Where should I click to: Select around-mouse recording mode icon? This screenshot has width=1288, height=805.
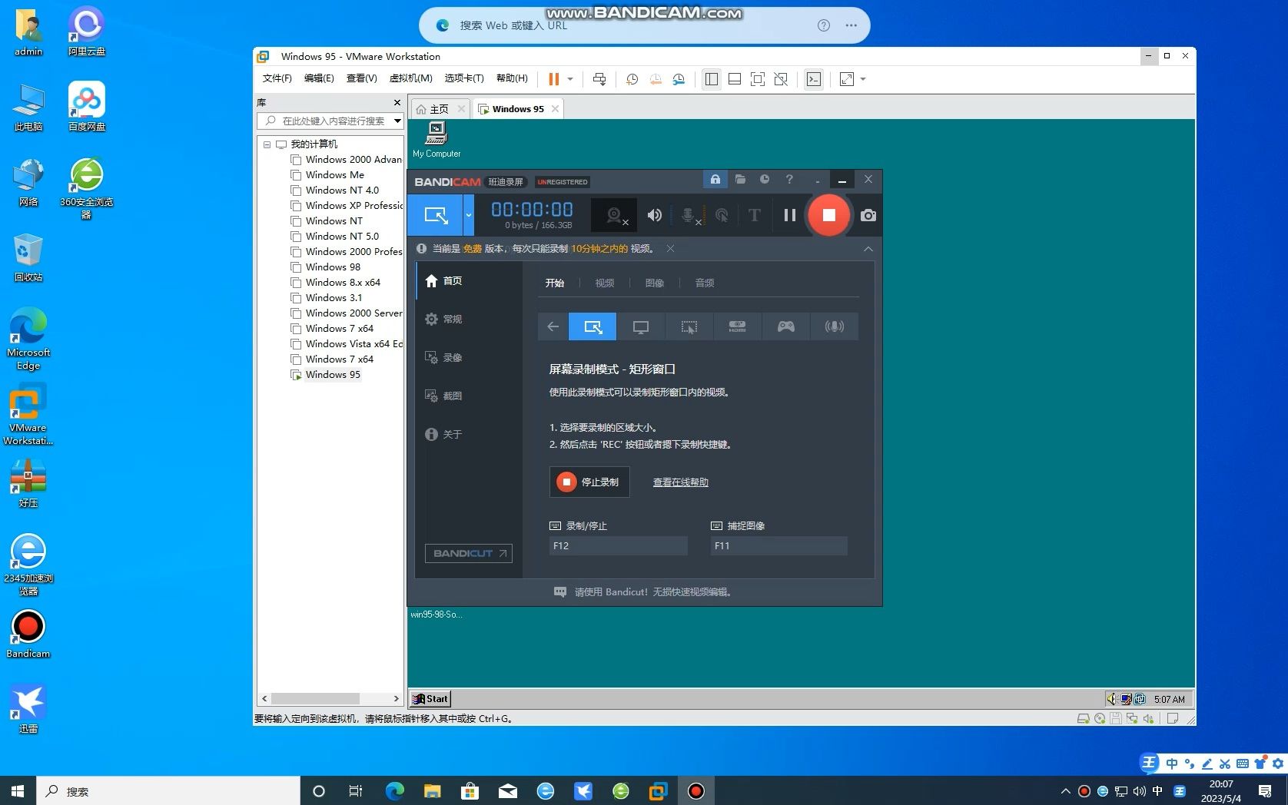click(x=689, y=326)
